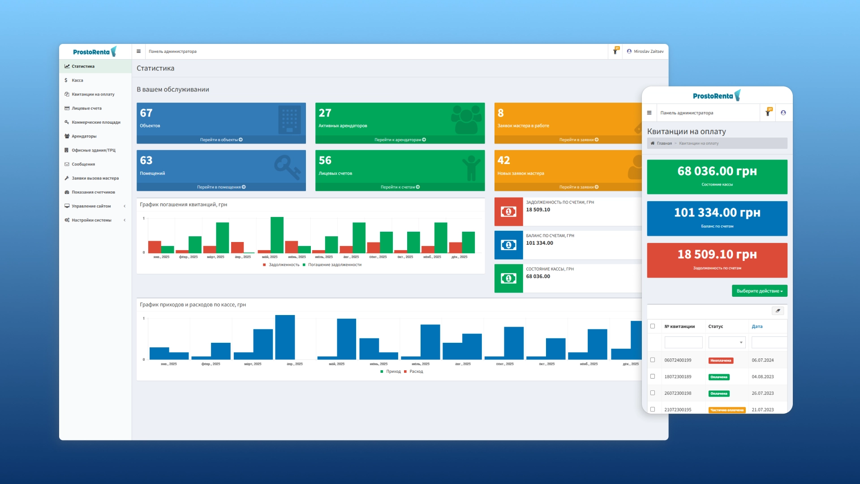The width and height of the screenshot is (860, 484).
Task: Click the Перейти в объекты link on the 67 card
Action: point(221,139)
